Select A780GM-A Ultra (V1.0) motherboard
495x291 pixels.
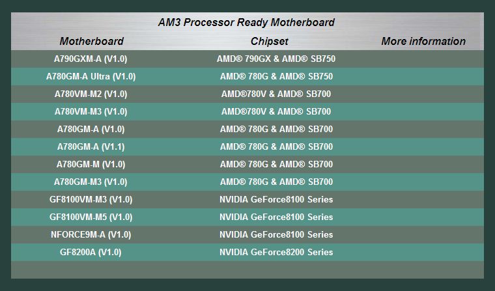click(91, 77)
